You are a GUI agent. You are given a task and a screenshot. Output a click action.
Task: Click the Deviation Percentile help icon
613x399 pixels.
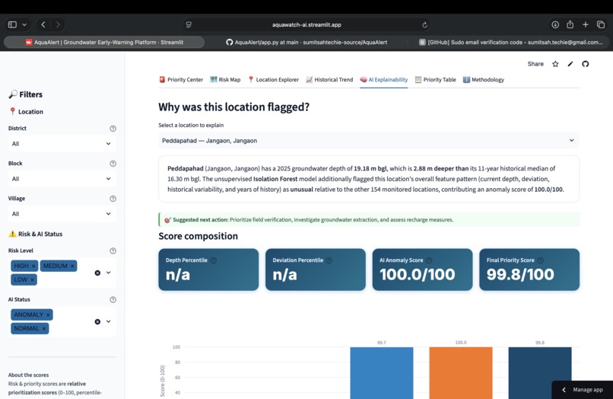pos(329,260)
